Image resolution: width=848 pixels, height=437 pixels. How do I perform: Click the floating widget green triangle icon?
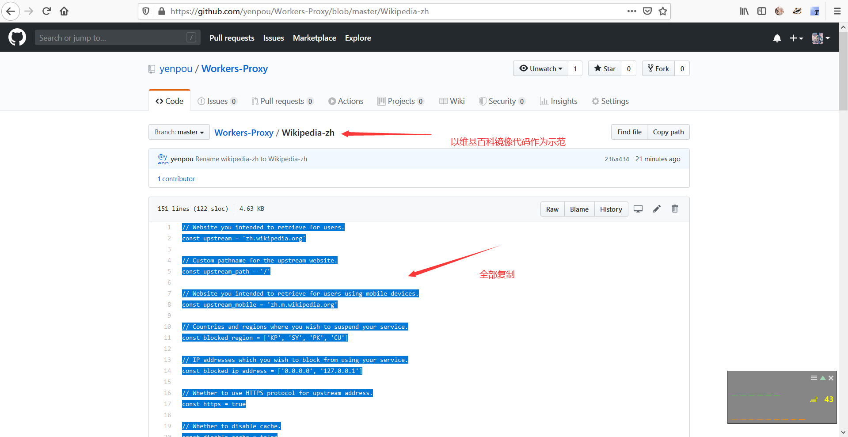pos(823,378)
